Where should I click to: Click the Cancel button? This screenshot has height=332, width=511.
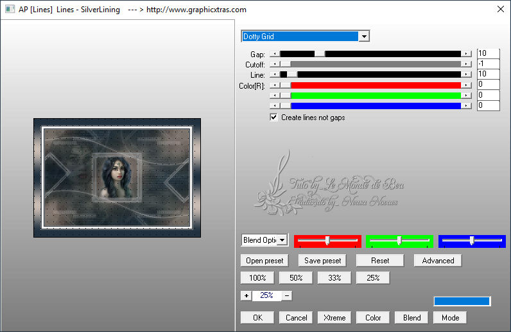click(x=296, y=318)
